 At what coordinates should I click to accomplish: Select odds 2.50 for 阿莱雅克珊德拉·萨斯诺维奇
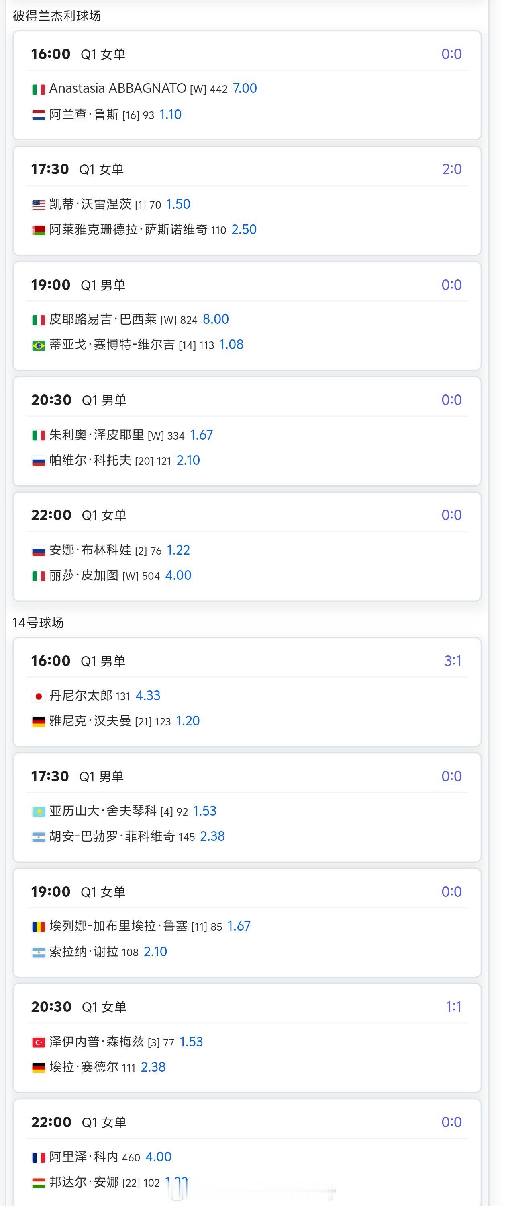click(x=244, y=229)
